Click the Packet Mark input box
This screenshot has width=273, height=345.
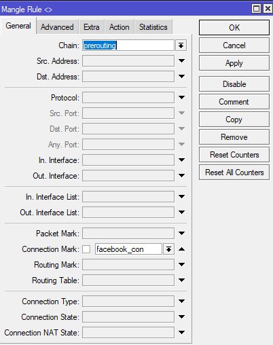point(128,234)
